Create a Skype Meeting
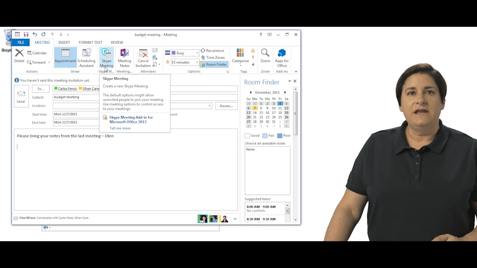The height and width of the screenshot is (268, 477). (x=106, y=57)
